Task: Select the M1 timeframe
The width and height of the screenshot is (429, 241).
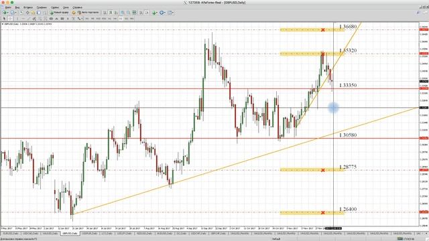Action: click(87, 19)
